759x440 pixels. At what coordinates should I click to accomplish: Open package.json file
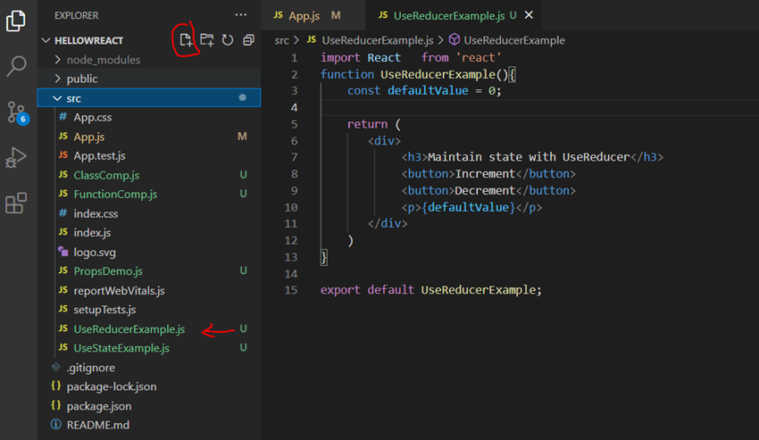point(149,406)
